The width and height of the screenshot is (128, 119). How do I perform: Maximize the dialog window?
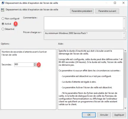[x=115, y=3]
